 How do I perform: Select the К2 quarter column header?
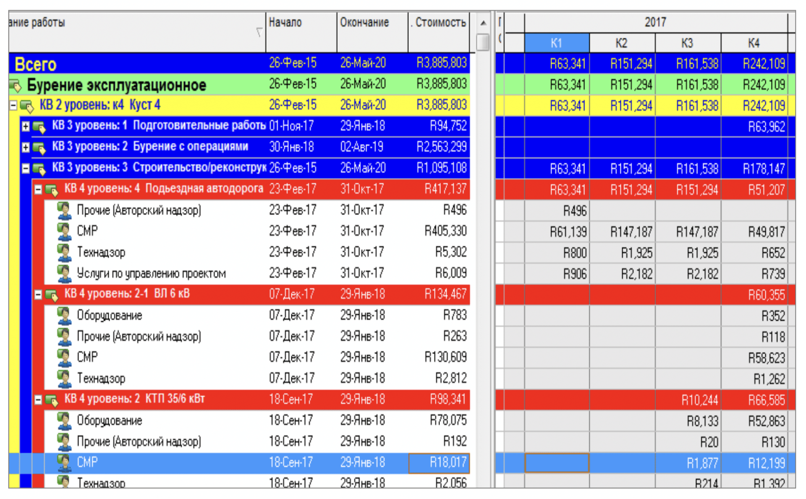pos(622,43)
